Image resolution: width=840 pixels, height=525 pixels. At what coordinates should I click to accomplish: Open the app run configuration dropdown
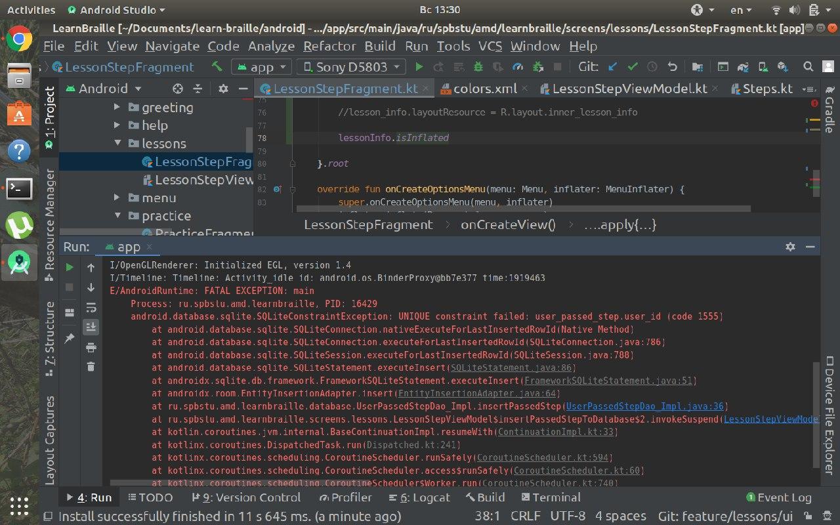(x=262, y=67)
